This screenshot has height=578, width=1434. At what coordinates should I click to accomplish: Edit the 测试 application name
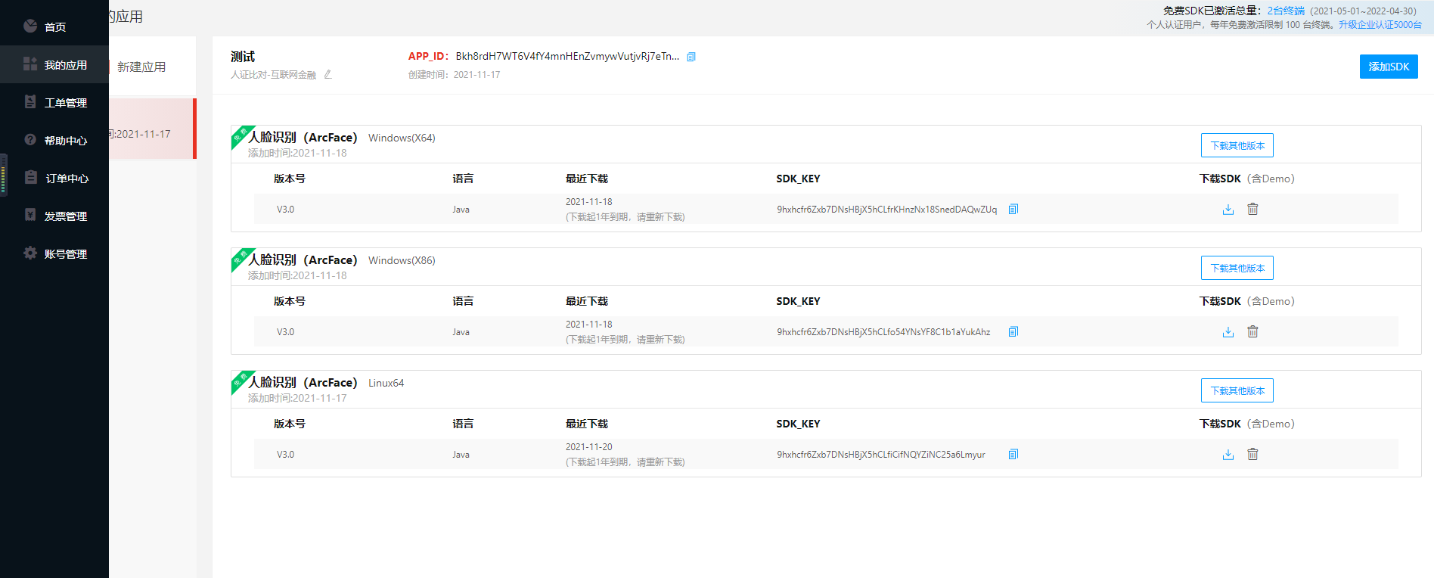point(327,74)
